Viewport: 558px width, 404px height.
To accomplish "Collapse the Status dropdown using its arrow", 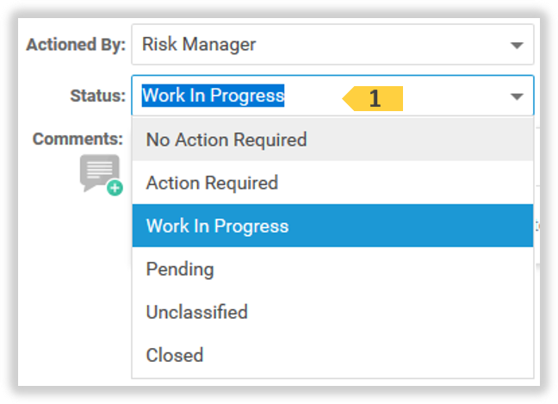I will click(x=517, y=96).
